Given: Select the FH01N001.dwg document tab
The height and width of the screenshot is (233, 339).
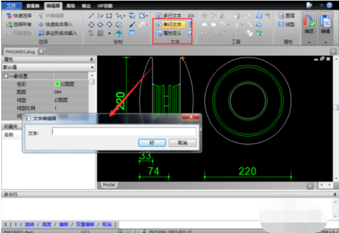Looking at the screenshot, I should pos(20,52).
